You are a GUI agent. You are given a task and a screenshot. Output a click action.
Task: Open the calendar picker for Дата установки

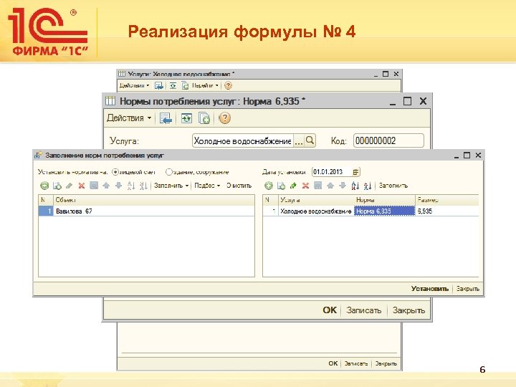click(x=355, y=172)
